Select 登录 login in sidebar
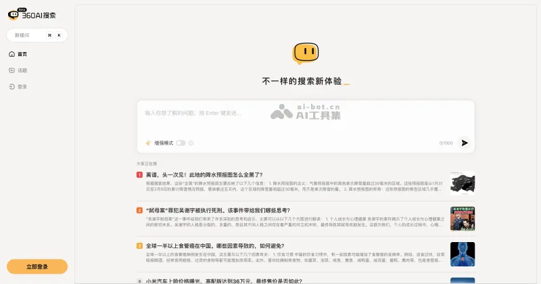Viewport: 541px width, 284px height. click(22, 87)
